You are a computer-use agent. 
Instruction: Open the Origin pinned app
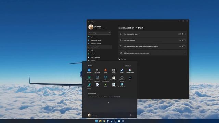coord(105,71)
